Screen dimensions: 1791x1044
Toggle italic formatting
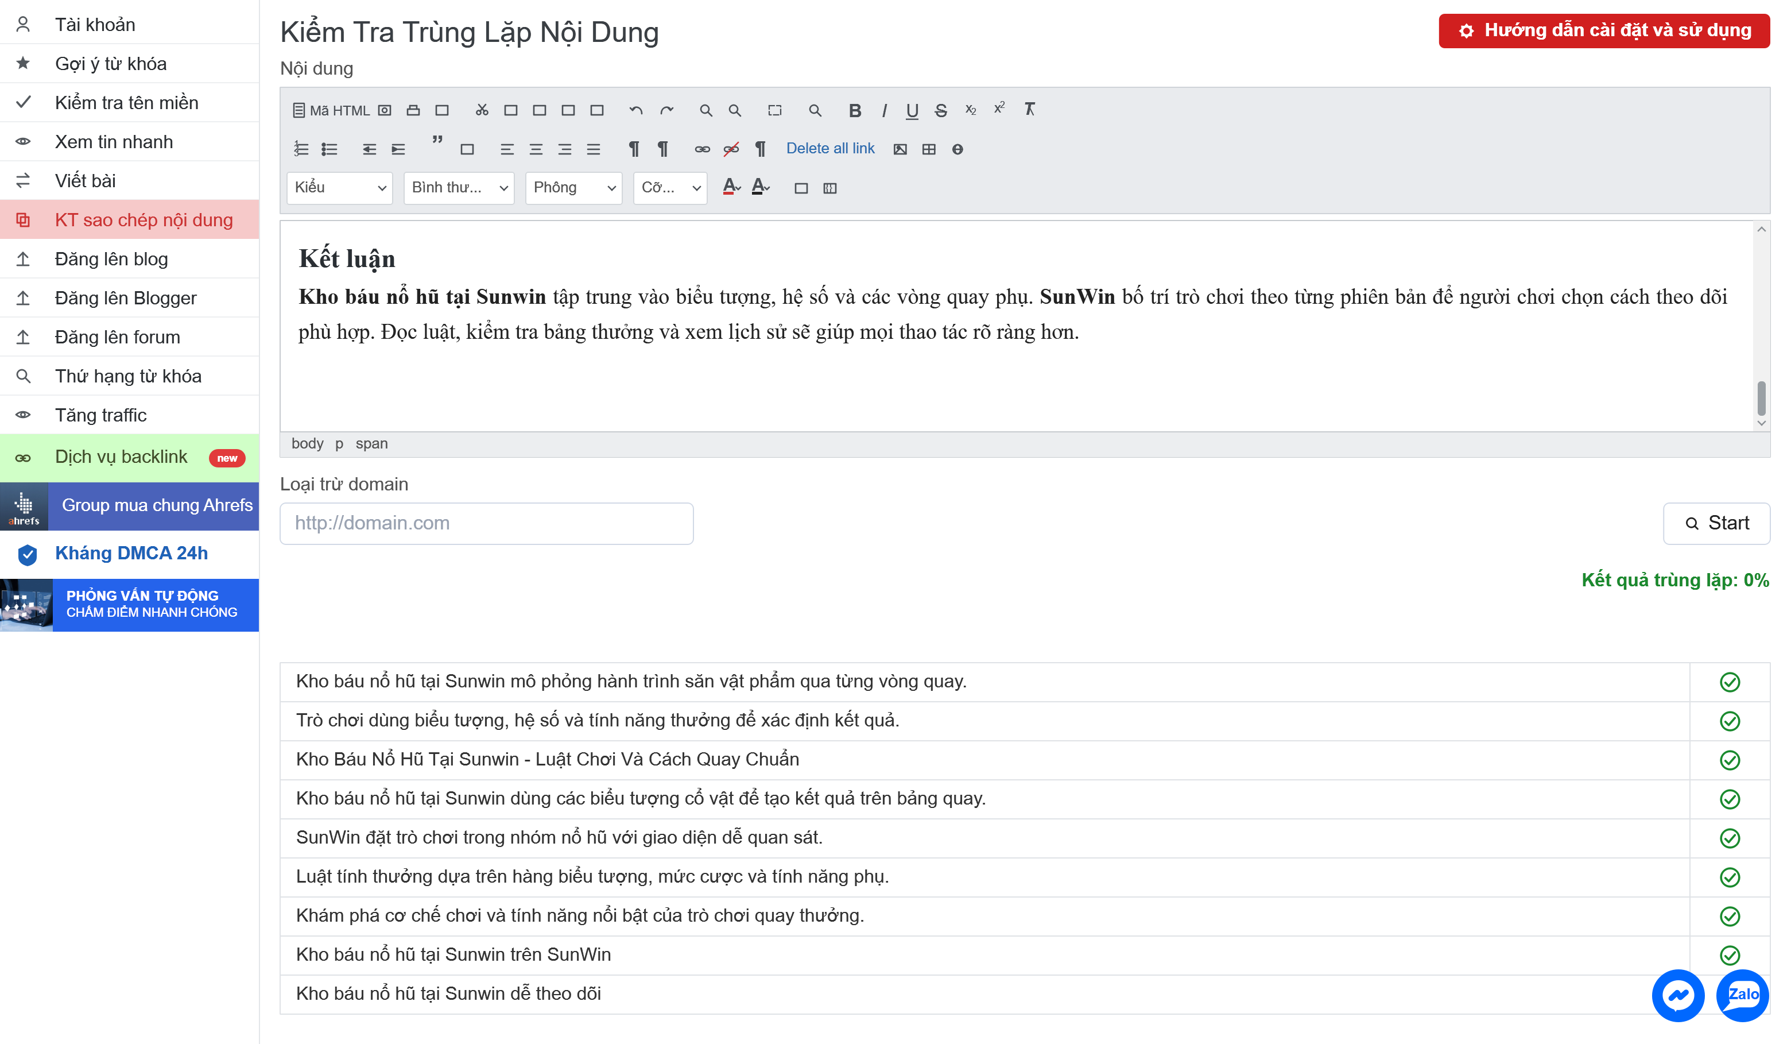884,110
